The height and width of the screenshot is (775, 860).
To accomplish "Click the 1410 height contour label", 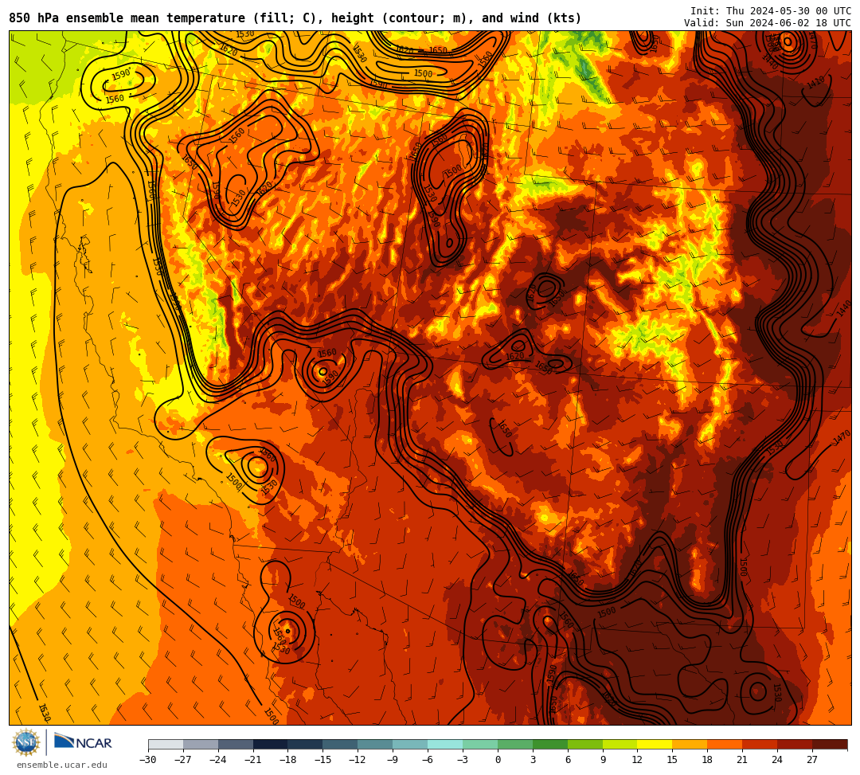I will click(816, 83).
